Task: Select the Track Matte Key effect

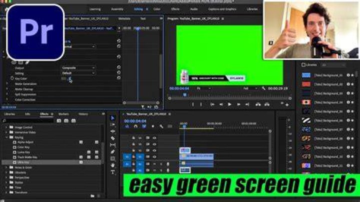Action: pos(27,157)
